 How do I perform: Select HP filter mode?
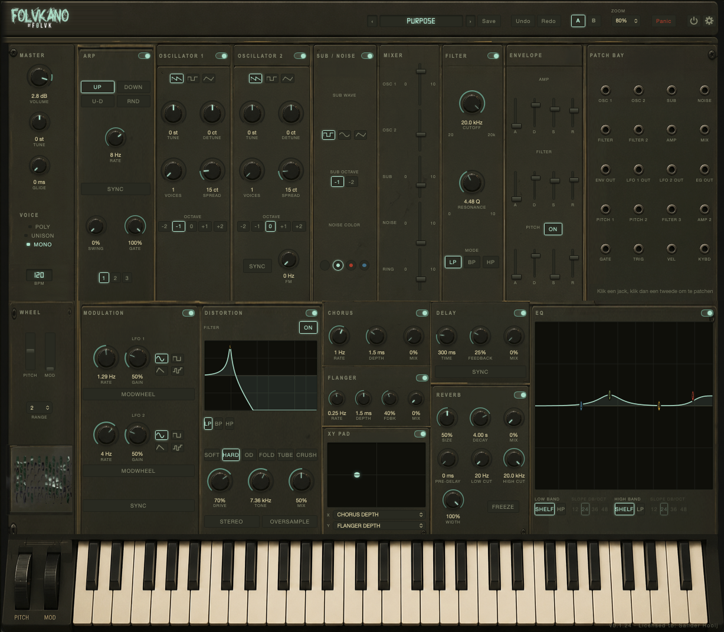click(490, 262)
